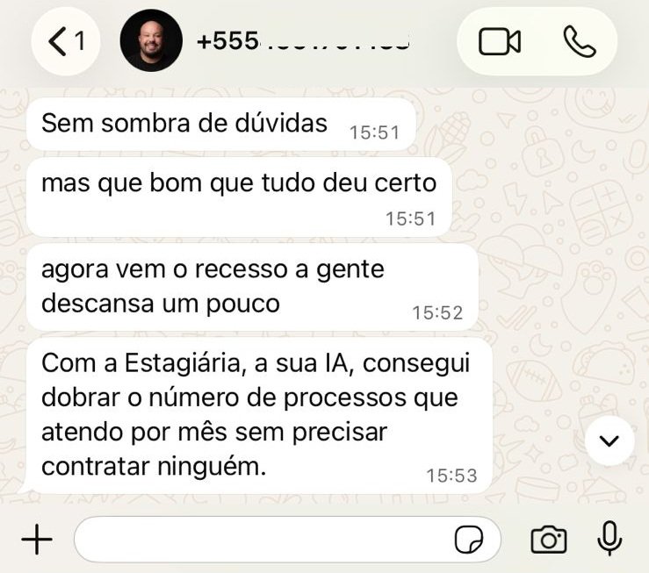The height and width of the screenshot is (573, 649).
Task: Open the sticker picker in message field
Action: pyautogui.click(x=469, y=539)
